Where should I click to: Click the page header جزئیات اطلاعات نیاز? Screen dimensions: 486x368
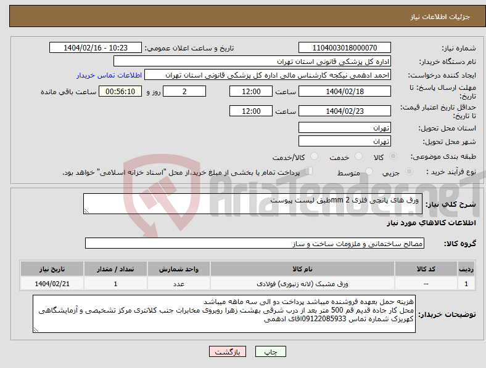point(440,17)
